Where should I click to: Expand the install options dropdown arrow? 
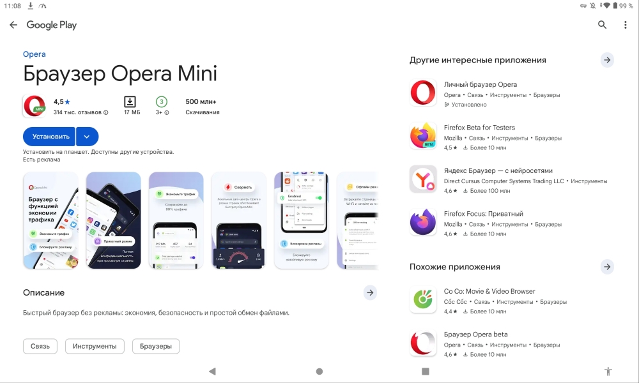87,137
